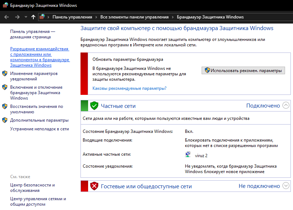
Task: Go up one level with Up arrow
Action: click(x=33, y=17)
